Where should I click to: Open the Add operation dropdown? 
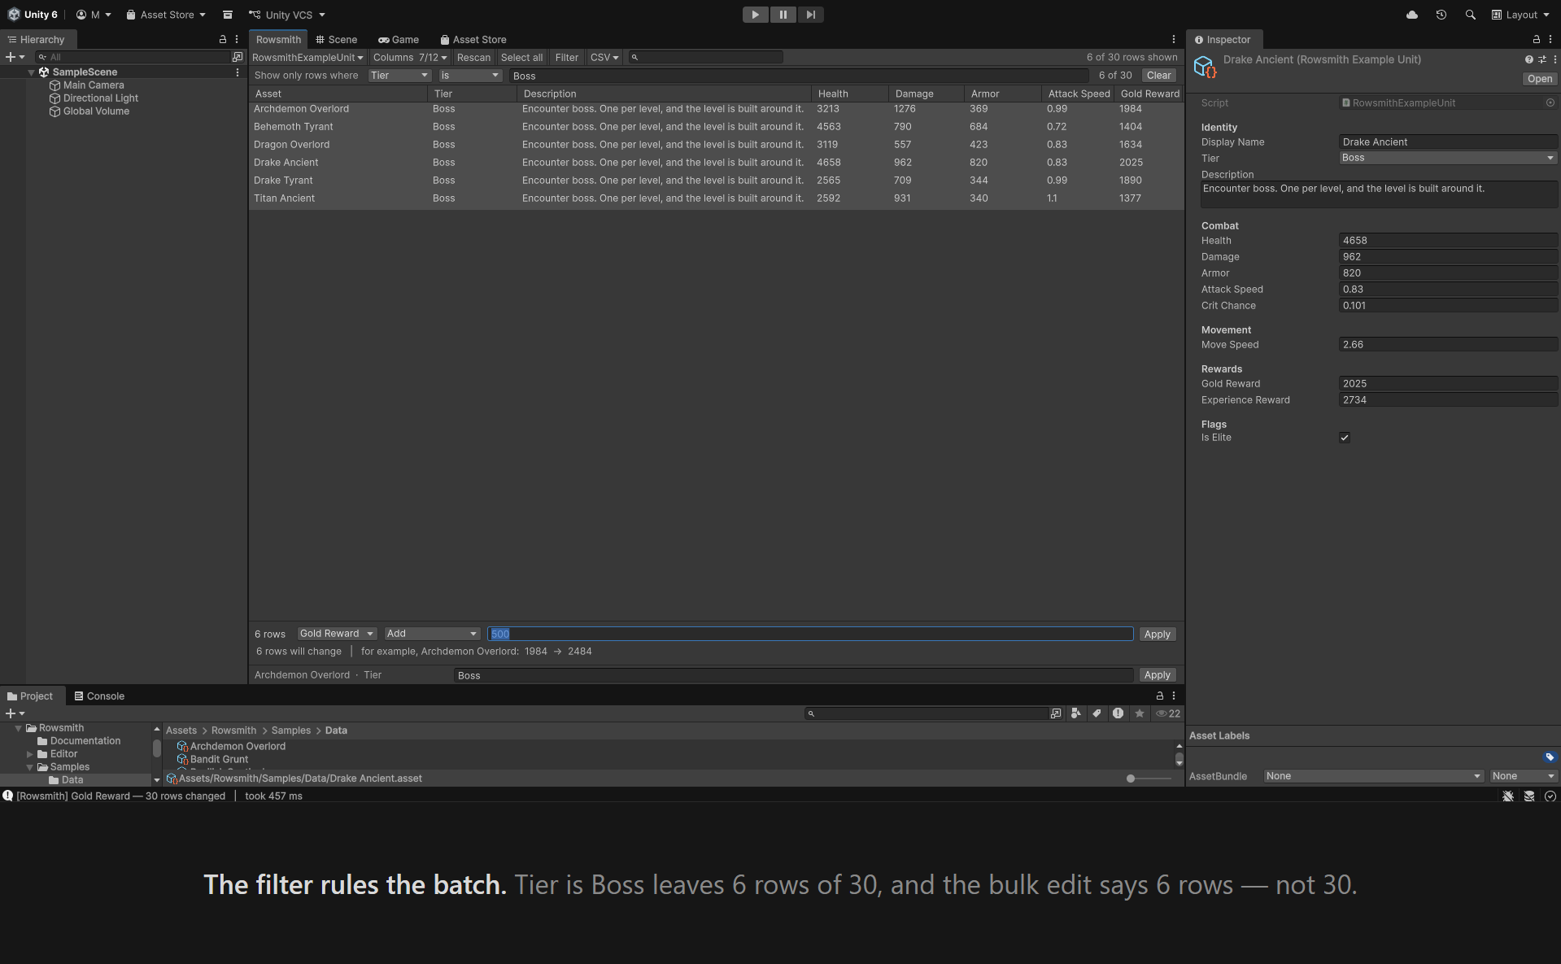[x=432, y=634]
